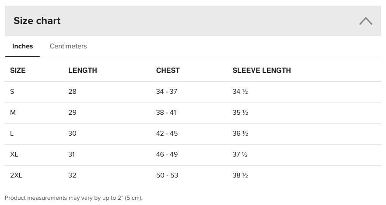Click sleeve length value 38 ½
The height and width of the screenshot is (205, 386).
pos(240,175)
